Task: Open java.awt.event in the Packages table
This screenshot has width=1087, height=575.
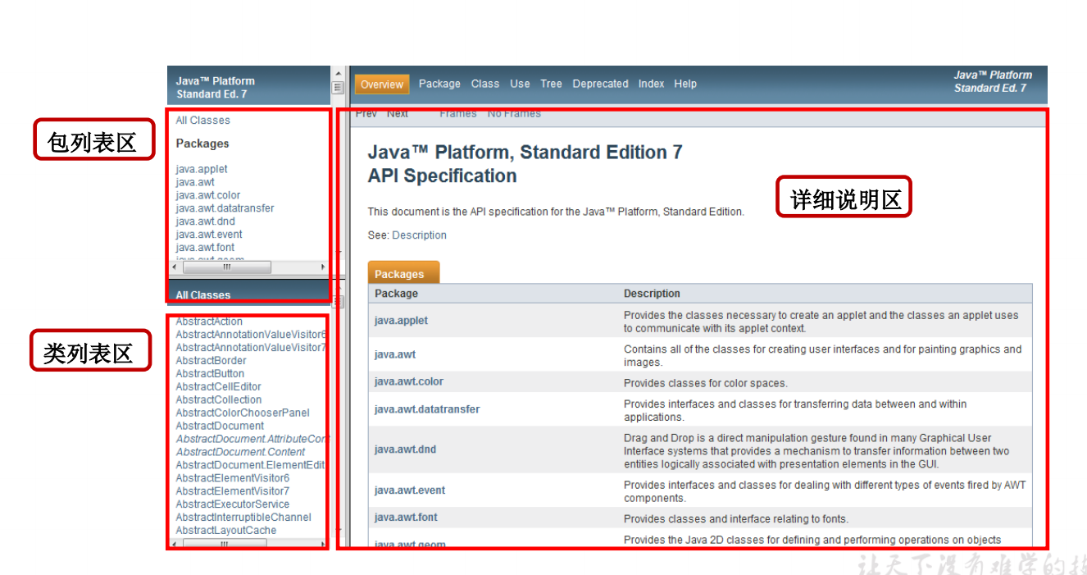Action: 410,491
